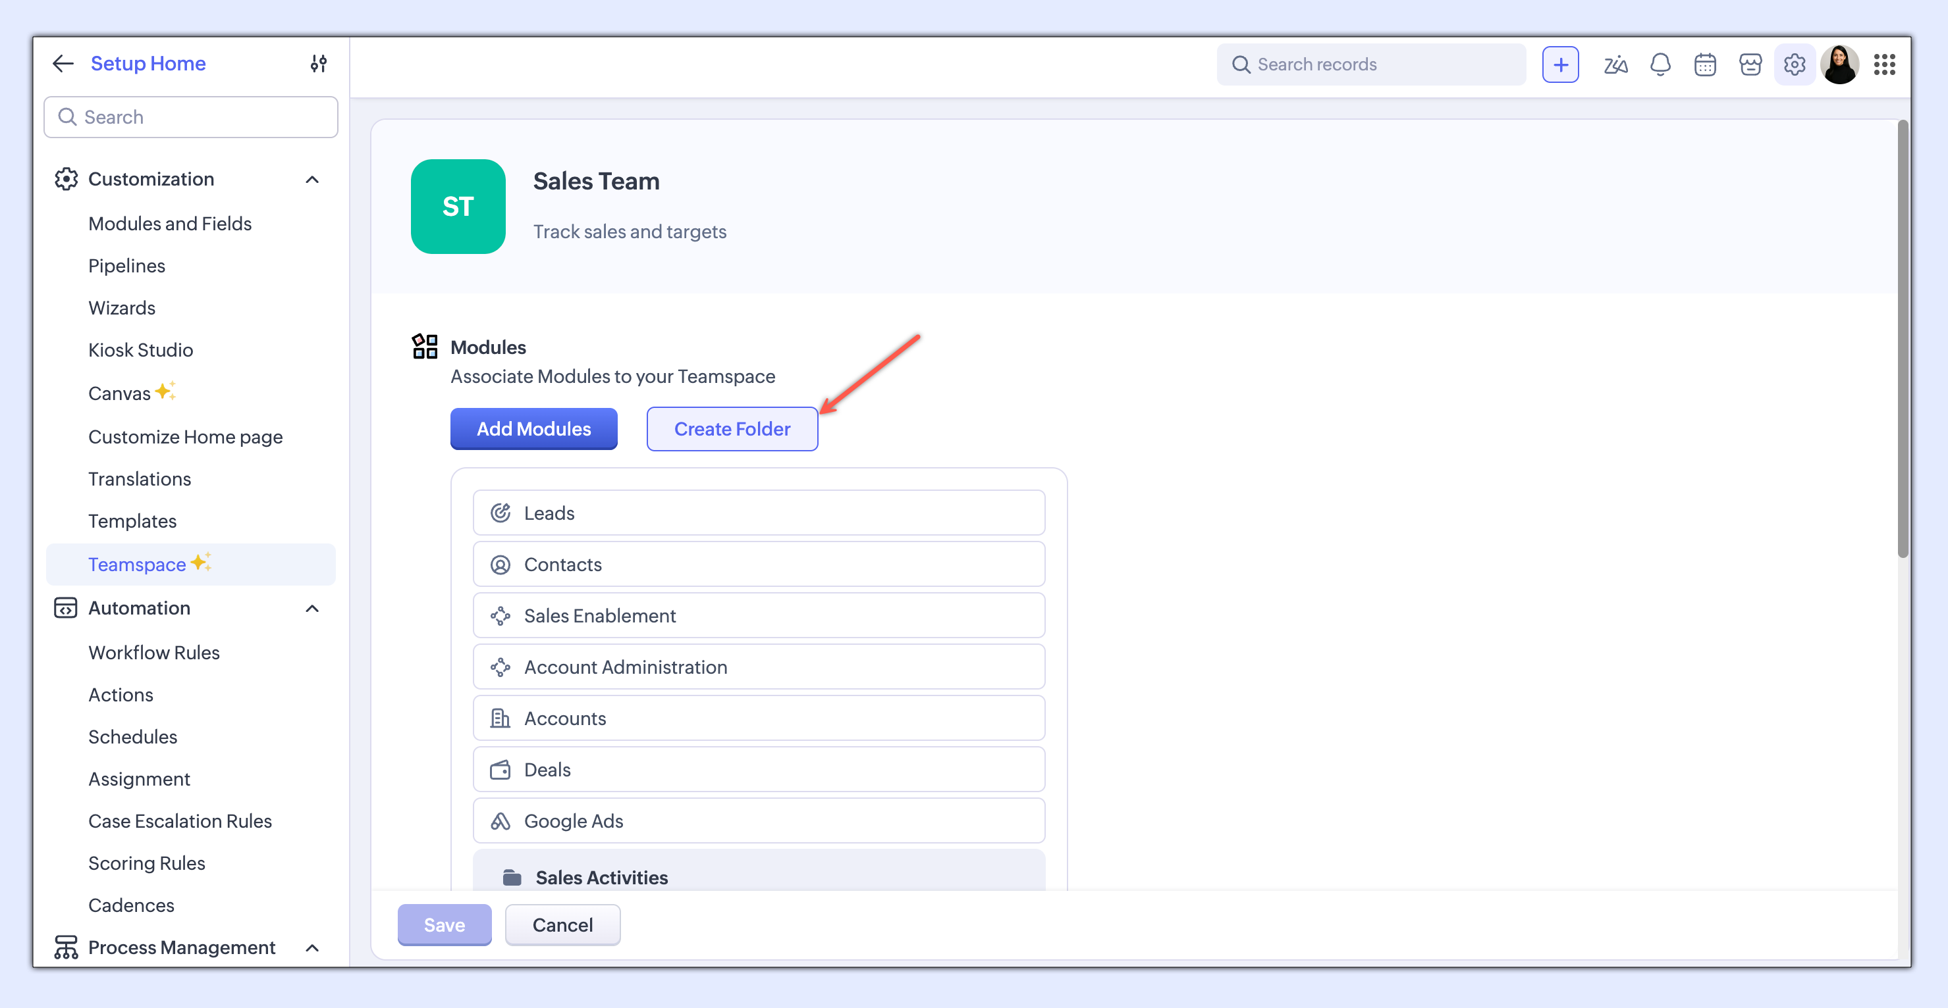
Task: Click the settings gear icon in header
Action: pyautogui.click(x=1795, y=65)
